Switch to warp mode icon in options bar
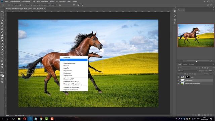 pyautogui.click(x=74, y=5)
